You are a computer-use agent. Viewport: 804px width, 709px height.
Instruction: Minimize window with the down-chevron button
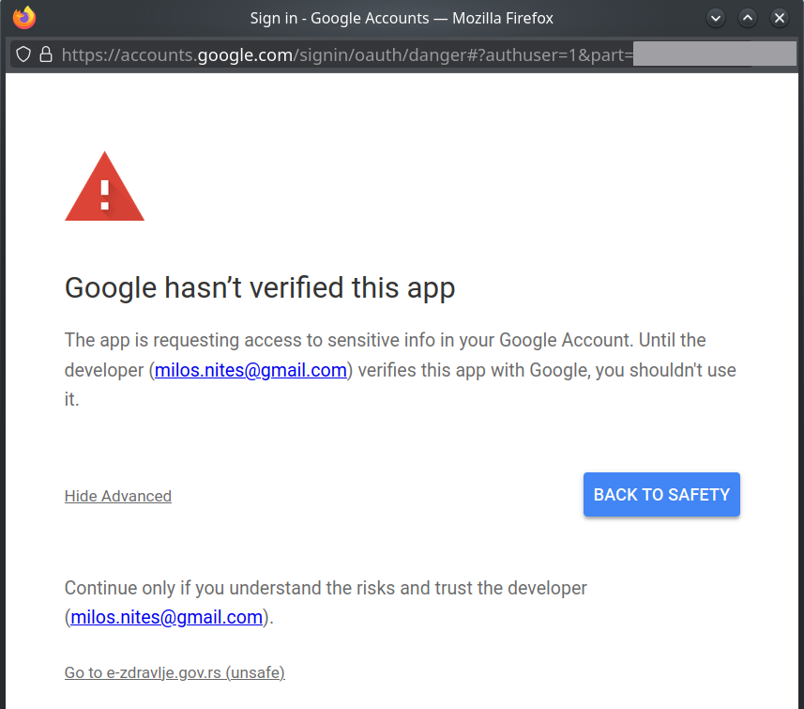click(x=715, y=19)
